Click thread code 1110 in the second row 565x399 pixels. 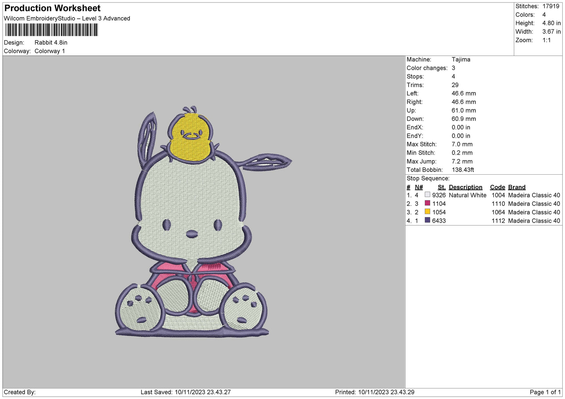point(498,204)
